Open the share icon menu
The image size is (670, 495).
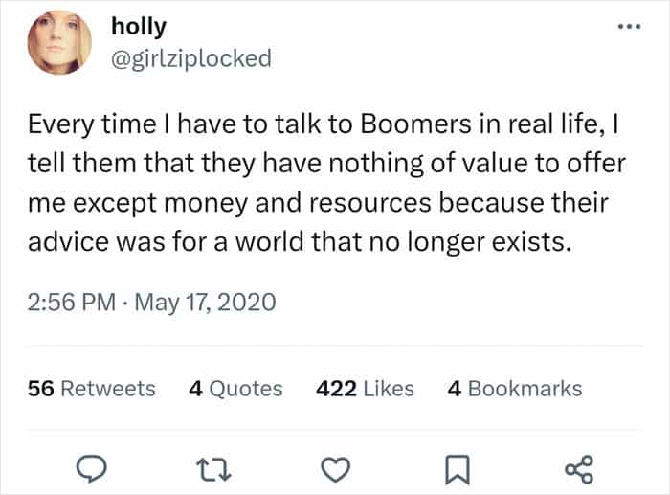coord(579,469)
